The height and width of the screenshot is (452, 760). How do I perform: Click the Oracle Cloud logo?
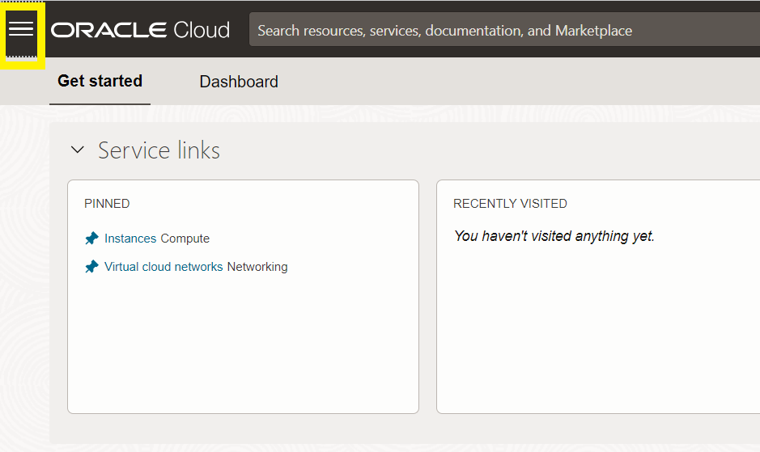click(x=141, y=30)
